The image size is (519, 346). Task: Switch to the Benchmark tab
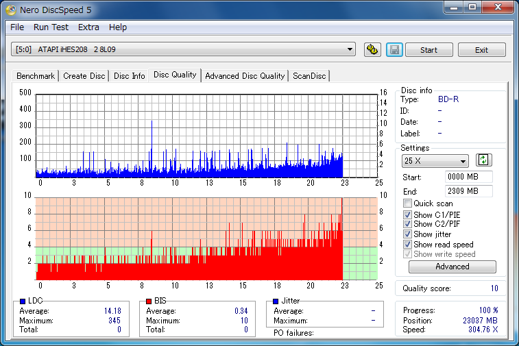pyautogui.click(x=36, y=76)
